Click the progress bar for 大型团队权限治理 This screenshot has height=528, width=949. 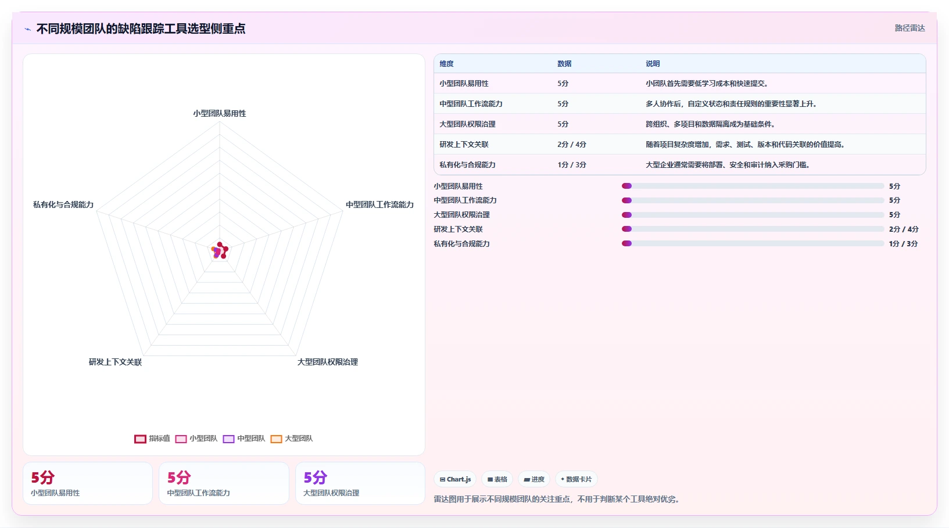coord(753,215)
